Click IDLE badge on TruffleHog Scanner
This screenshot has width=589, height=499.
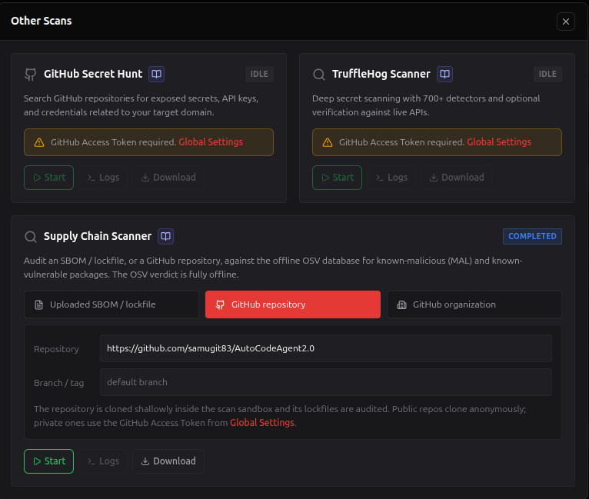pyautogui.click(x=547, y=74)
